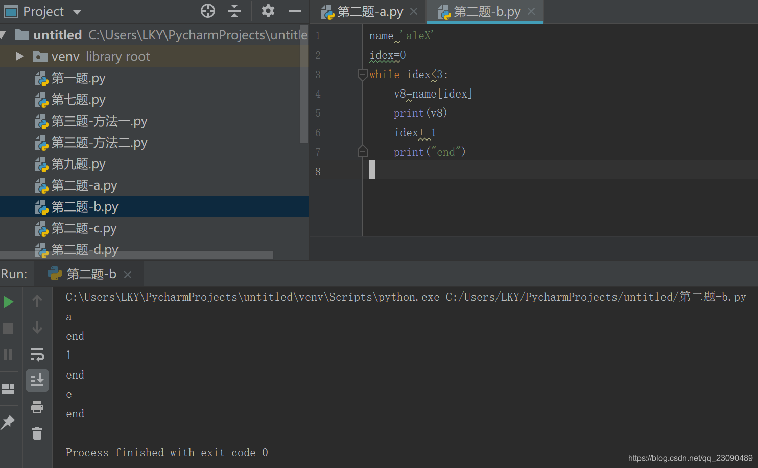
Task: Click the code idex=0 on line 2
Action: click(x=388, y=55)
